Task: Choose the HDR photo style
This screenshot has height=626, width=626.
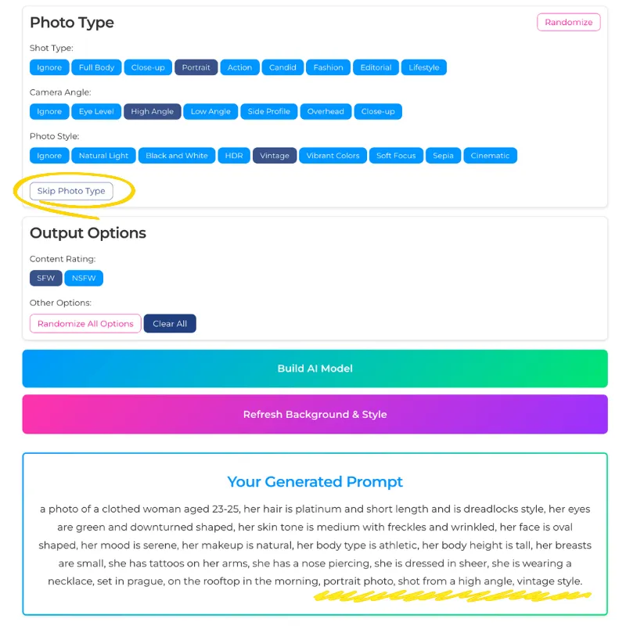Action: click(234, 156)
